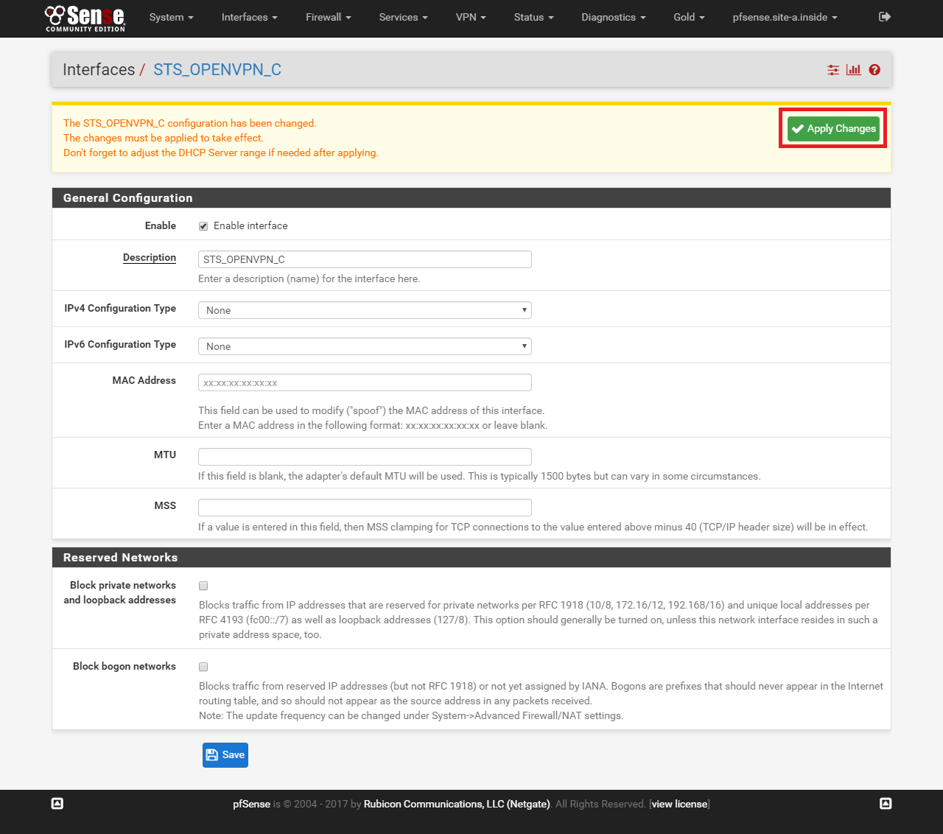Click the Save button

(225, 755)
